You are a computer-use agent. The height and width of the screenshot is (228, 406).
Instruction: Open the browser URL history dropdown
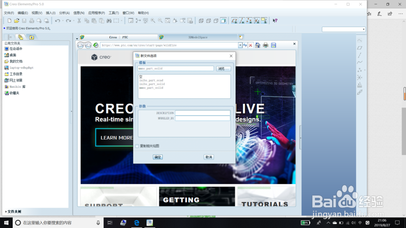pos(240,45)
